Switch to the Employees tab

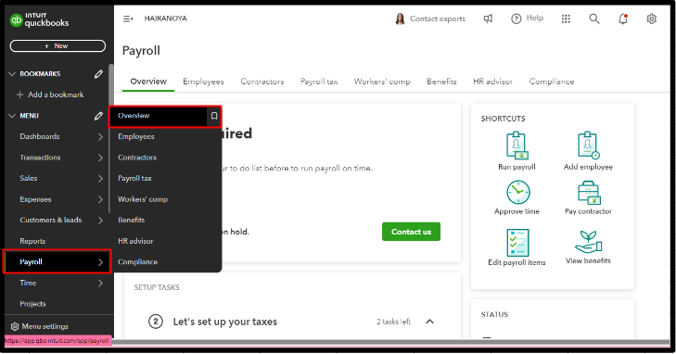pyautogui.click(x=203, y=82)
